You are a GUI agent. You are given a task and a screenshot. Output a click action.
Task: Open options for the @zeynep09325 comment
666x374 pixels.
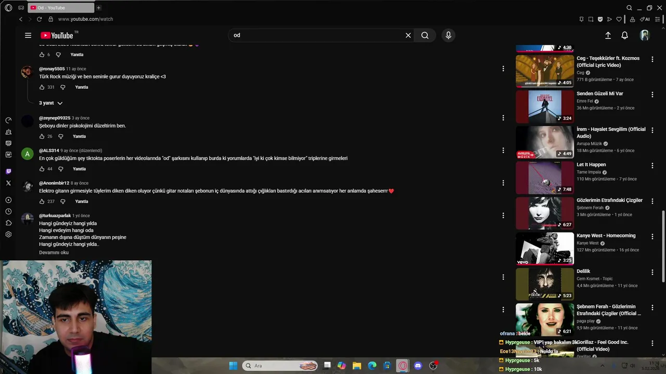pyautogui.click(x=503, y=118)
